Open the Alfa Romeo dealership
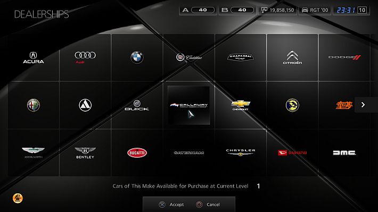The image size is (378, 212). (33, 105)
